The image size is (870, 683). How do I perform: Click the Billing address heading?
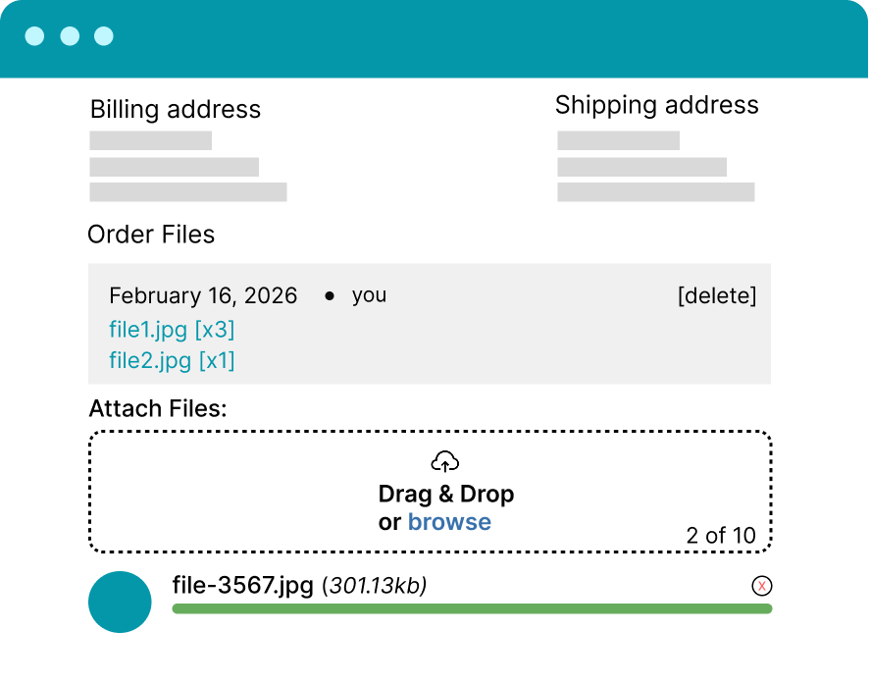pos(175,110)
